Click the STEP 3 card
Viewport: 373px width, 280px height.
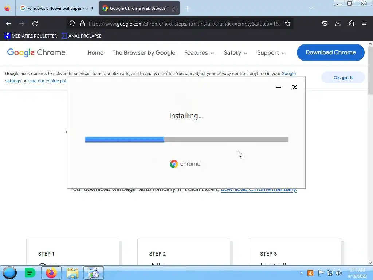(294, 252)
